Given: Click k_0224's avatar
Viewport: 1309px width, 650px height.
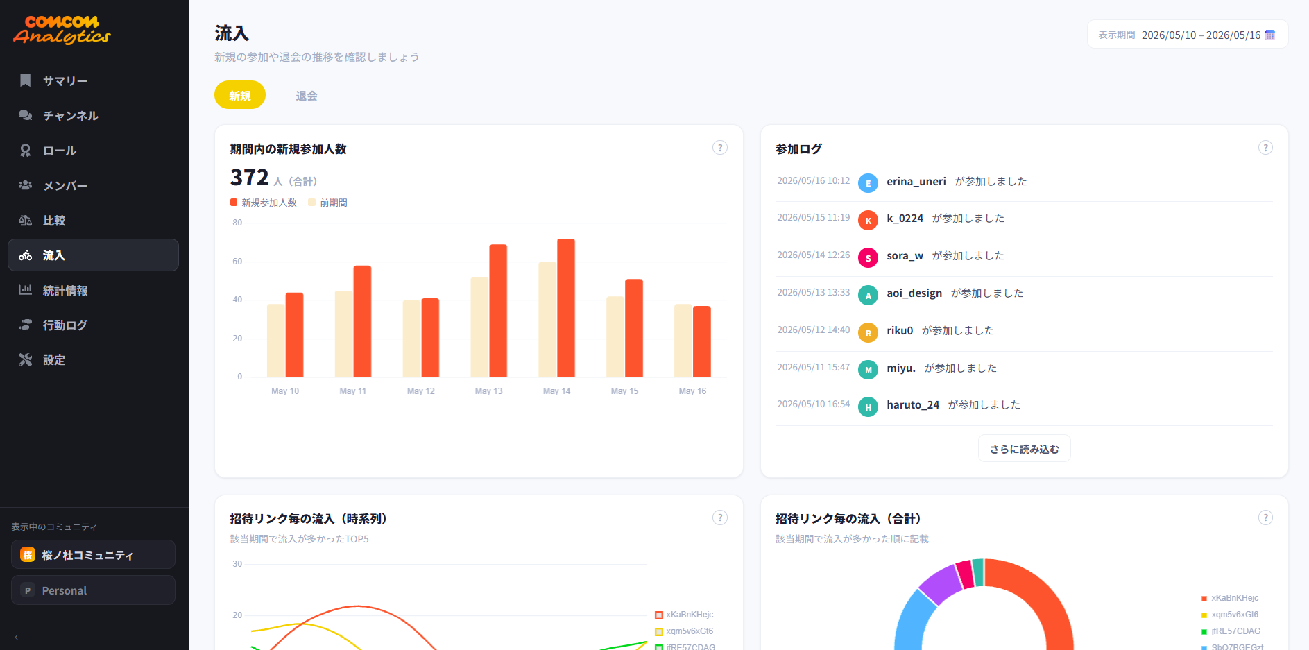Looking at the screenshot, I should pyautogui.click(x=868, y=221).
